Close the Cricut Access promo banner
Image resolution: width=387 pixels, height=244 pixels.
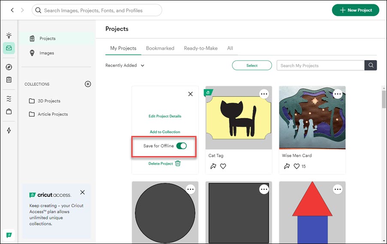(82, 193)
